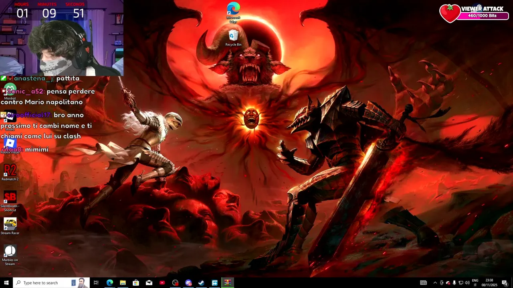Click the anastena__j chat username
Image resolution: width=513 pixels, height=288 pixels.
coord(34,78)
